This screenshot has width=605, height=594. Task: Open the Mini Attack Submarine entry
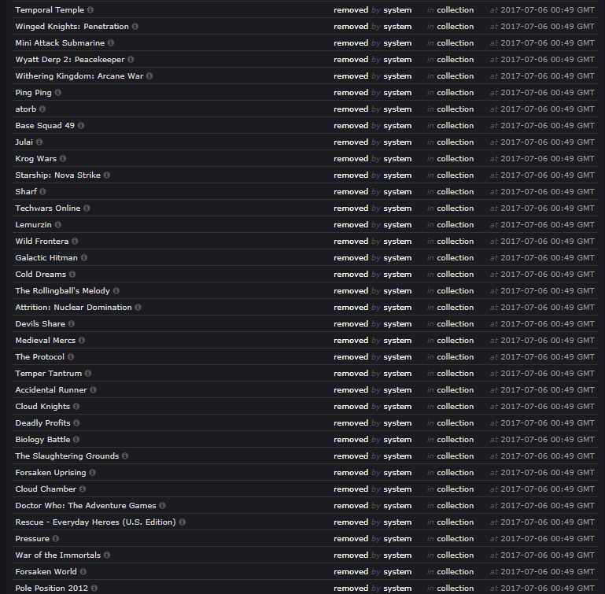pos(60,43)
